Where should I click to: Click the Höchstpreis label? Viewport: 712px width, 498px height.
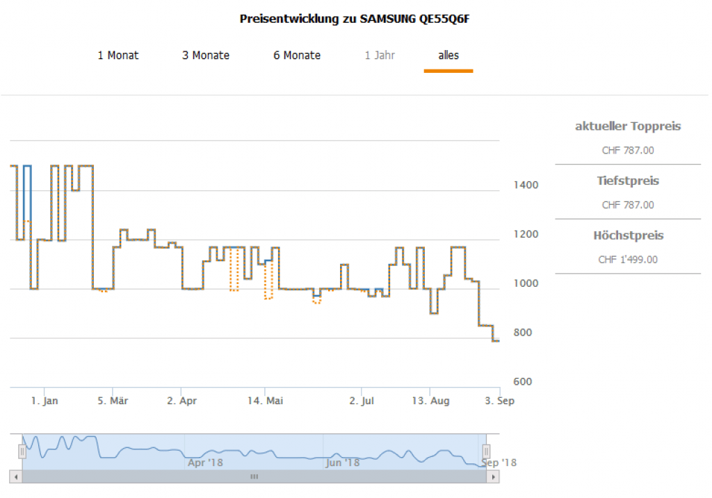pyautogui.click(x=628, y=236)
